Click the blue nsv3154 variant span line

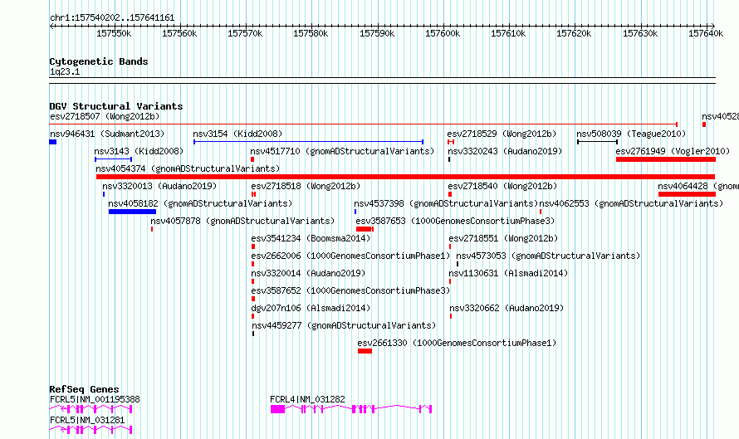(x=309, y=142)
